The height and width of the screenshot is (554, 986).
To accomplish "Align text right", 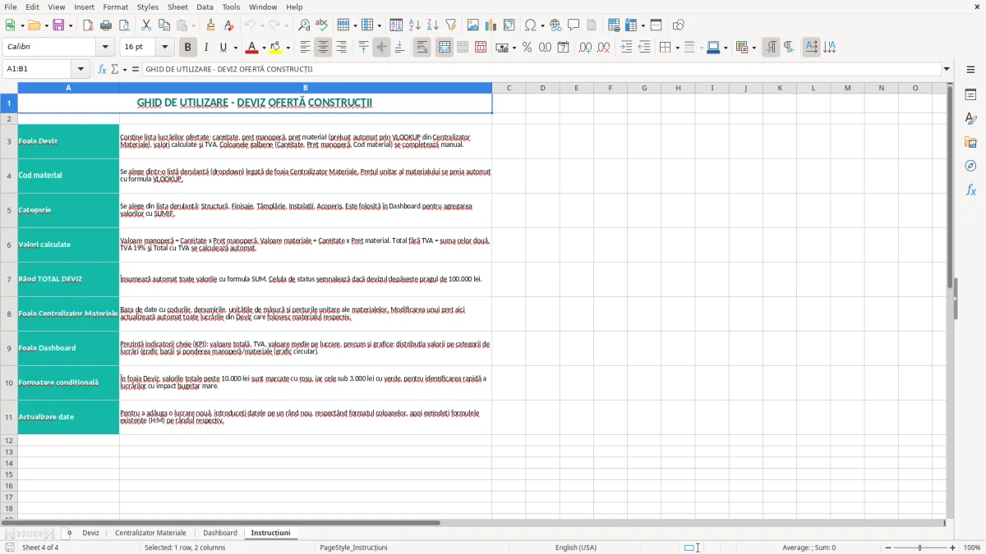I will point(341,48).
